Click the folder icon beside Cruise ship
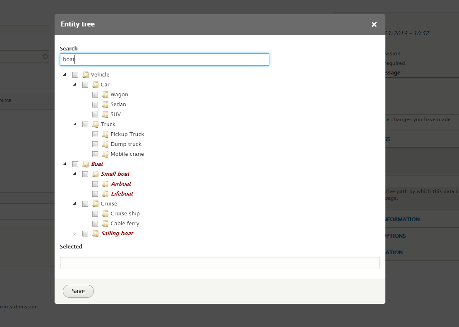Screen dimensions: 459x327 coord(105,214)
